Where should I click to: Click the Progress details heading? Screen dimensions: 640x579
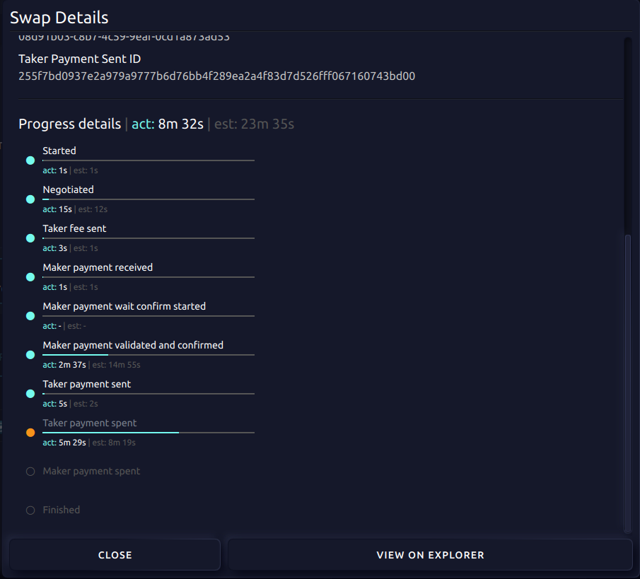tap(70, 124)
